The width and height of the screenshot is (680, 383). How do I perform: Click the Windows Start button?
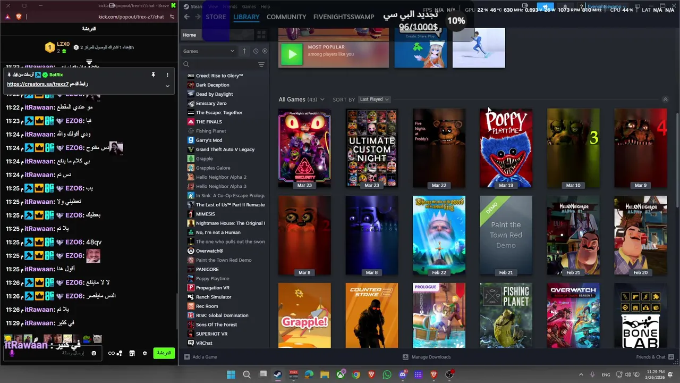click(231, 374)
